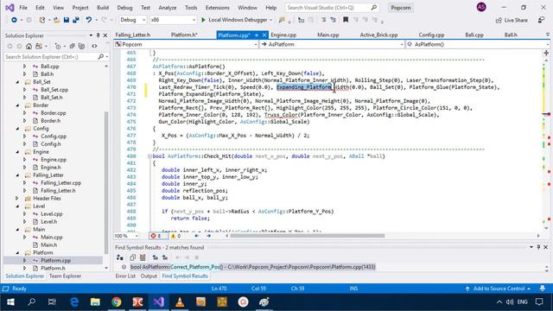Click the View Code icon in Solution Explorer
Image resolution: width=553 pixels, height=311 pixels.
94,46
